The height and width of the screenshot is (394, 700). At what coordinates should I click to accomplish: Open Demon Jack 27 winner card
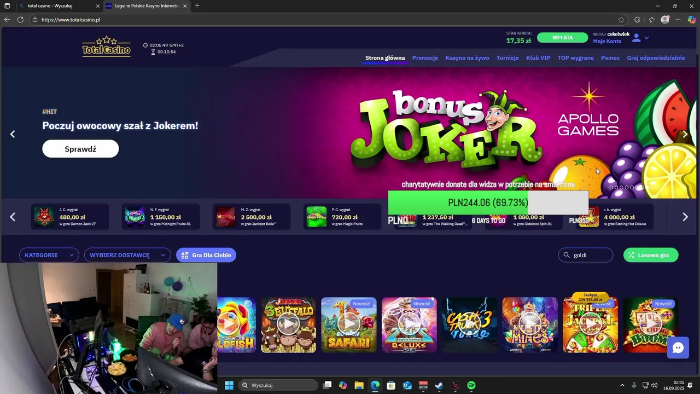pos(70,217)
